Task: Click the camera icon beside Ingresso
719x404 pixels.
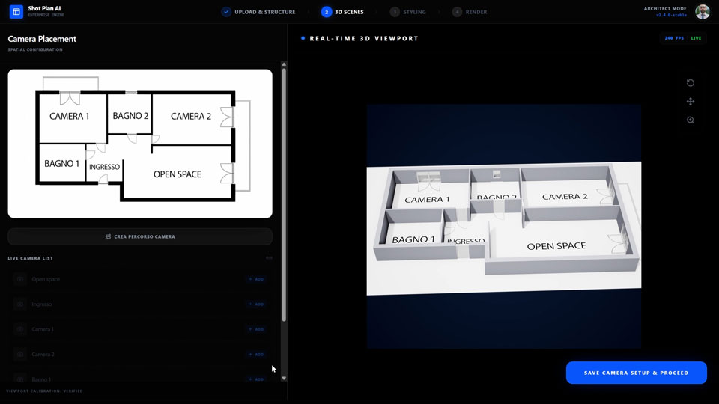Action: pyautogui.click(x=20, y=304)
